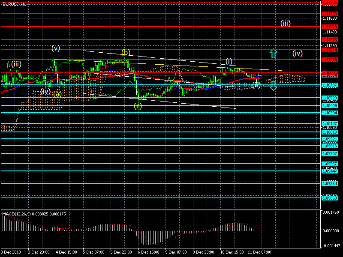Select the white (i) wave label
The image size is (343, 257).
point(229,61)
